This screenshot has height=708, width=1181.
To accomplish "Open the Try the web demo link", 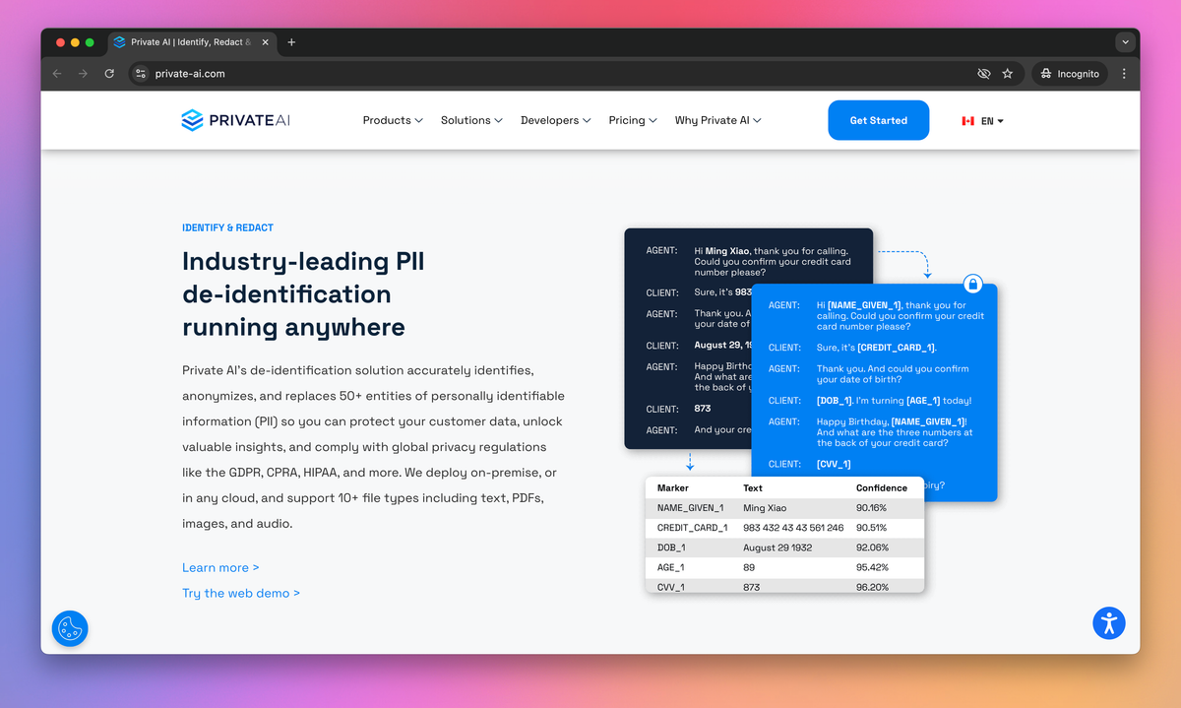I will (x=241, y=594).
